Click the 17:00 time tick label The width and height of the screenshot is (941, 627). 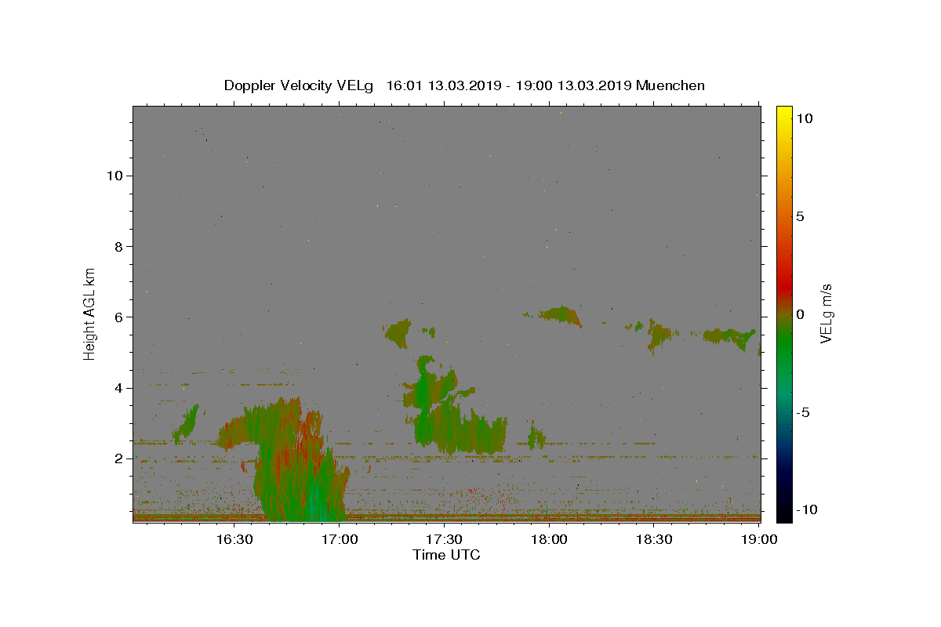(x=339, y=539)
